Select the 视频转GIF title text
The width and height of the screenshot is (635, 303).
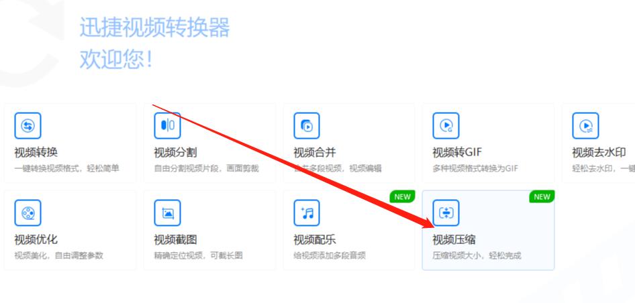point(457,152)
